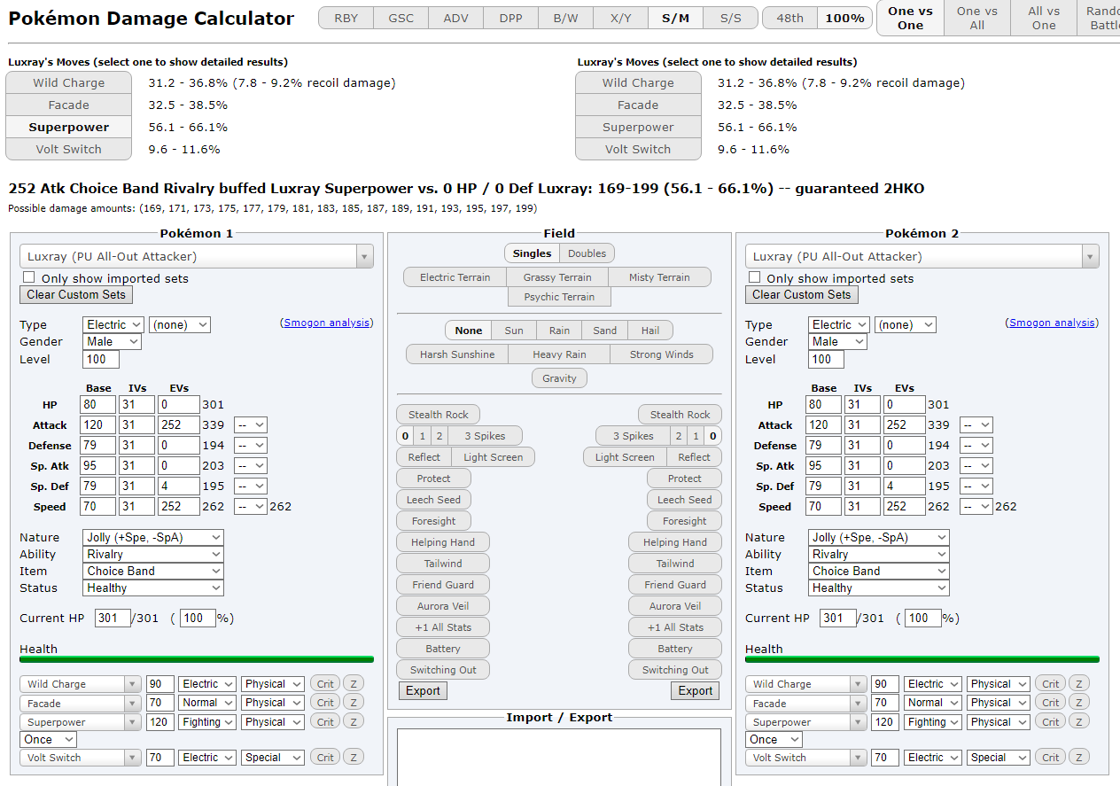This screenshot has width=1120, height=786.
Task: Open Pokémon 1 Smogon analysis link
Action: coord(328,323)
